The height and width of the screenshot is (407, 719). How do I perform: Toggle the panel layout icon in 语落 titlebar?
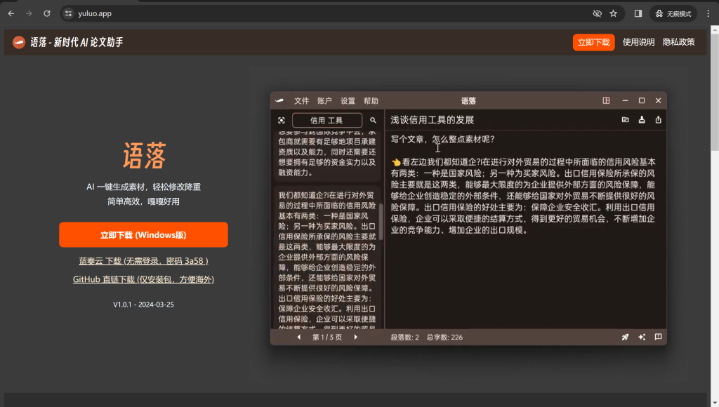point(606,100)
